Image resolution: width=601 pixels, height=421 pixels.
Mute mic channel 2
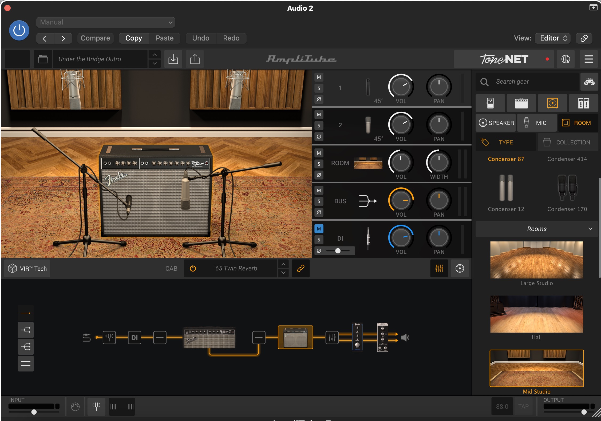point(319,115)
